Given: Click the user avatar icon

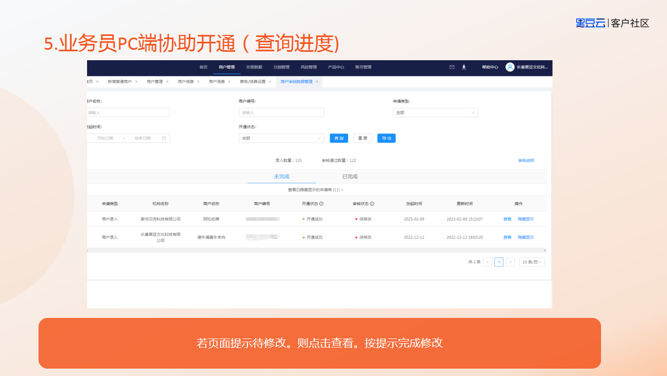Looking at the screenshot, I should coord(510,67).
